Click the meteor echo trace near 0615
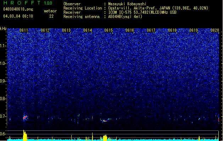The image size is (223, 141). click(105, 120)
